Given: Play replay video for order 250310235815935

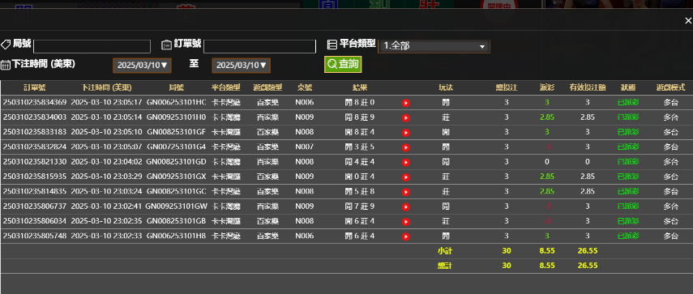Looking at the screenshot, I should tap(406, 177).
